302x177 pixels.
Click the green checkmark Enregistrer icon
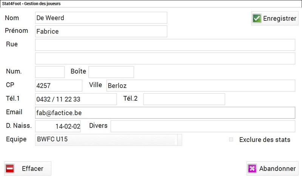pos(257,18)
